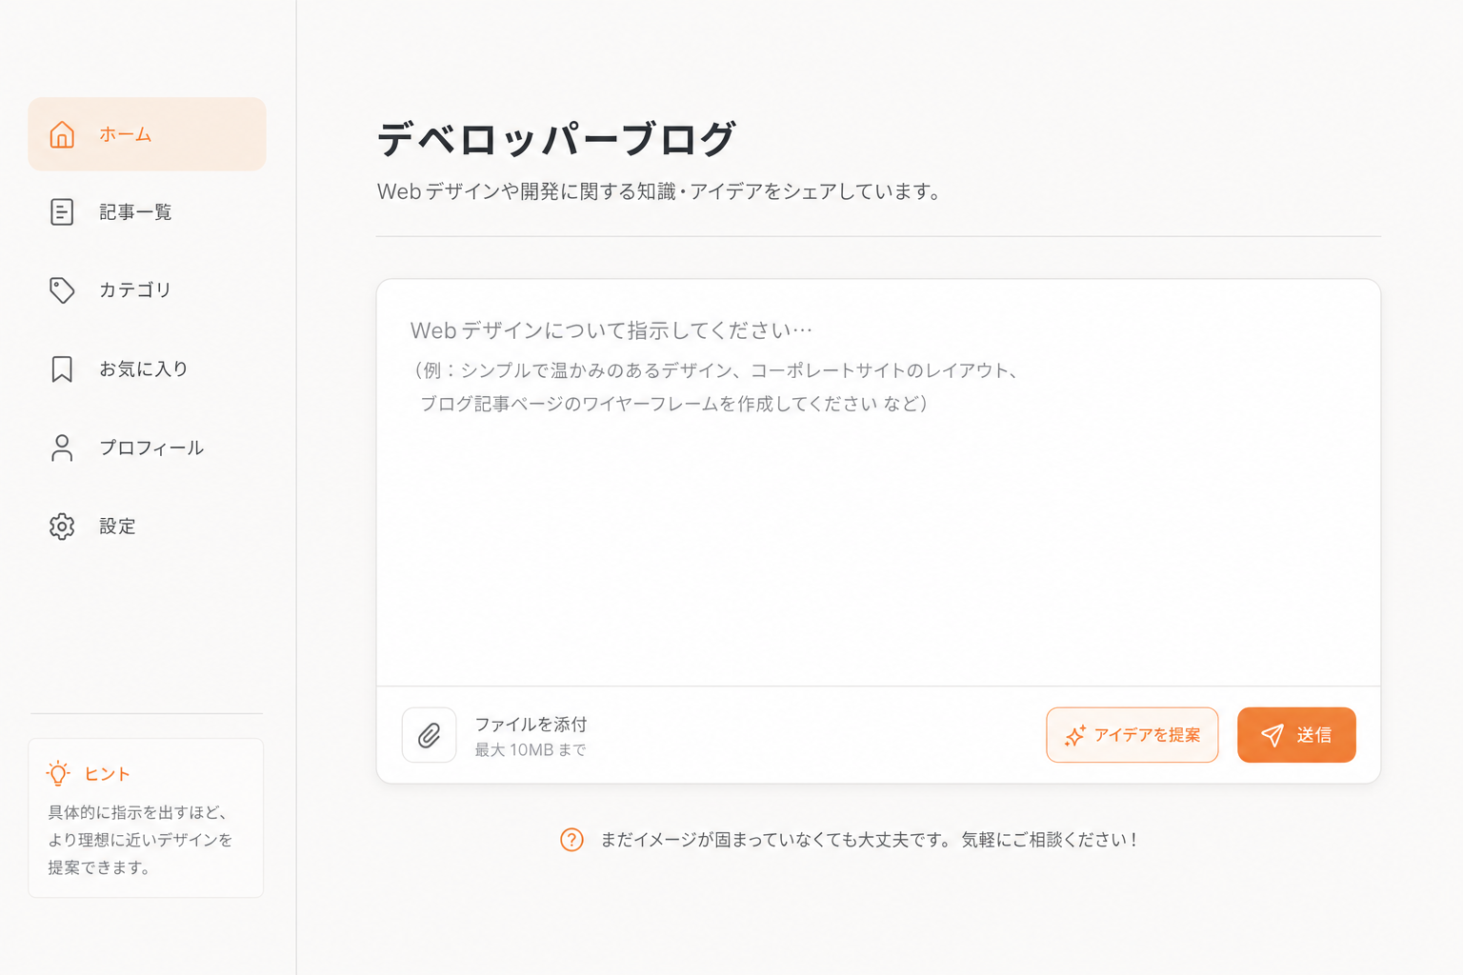Viewport: 1463px width, 975px height.
Task: Select 設定 at the bottom of the menu
Action: pos(117,527)
